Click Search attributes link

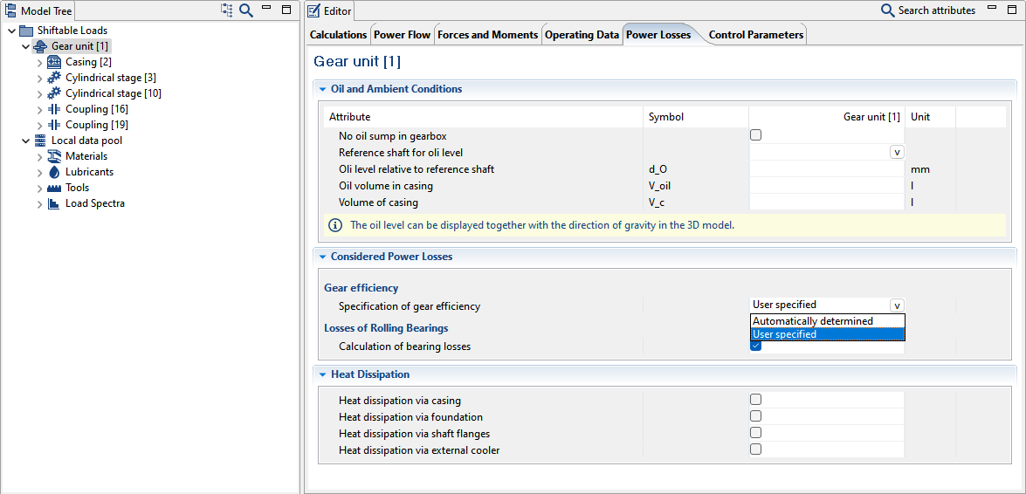coord(936,10)
